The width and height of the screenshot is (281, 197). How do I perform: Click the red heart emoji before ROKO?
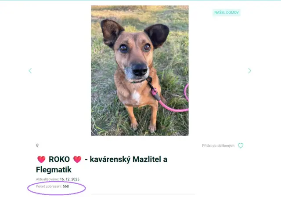click(41, 160)
